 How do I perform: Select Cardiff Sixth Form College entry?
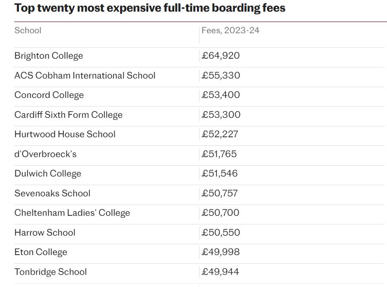[68, 115]
